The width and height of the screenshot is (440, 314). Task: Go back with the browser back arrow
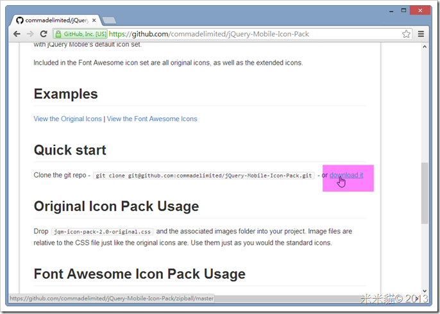[17, 34]
